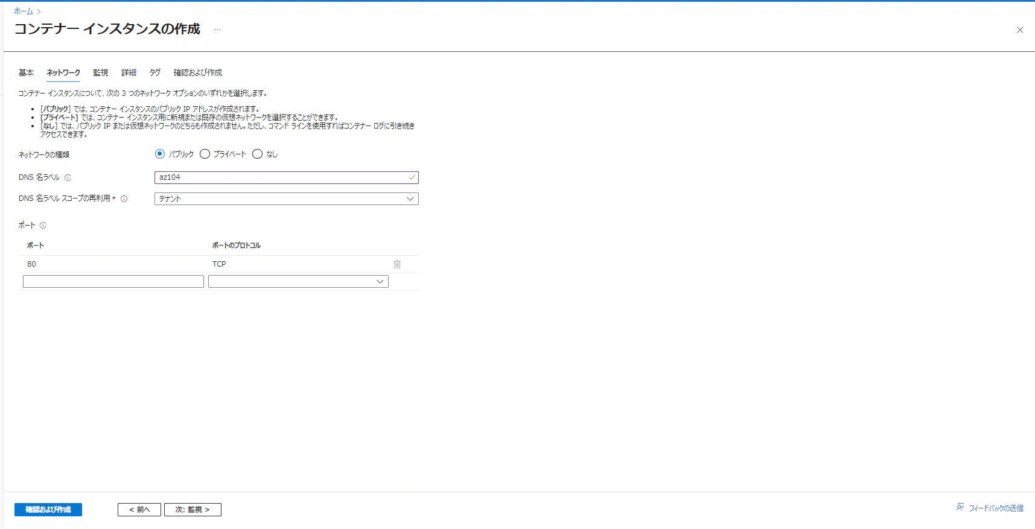Click info icon next to DNS 名ラベル スコープの再利用
The width and height of the screenshot is (1035, 529).
coord(124,198)
